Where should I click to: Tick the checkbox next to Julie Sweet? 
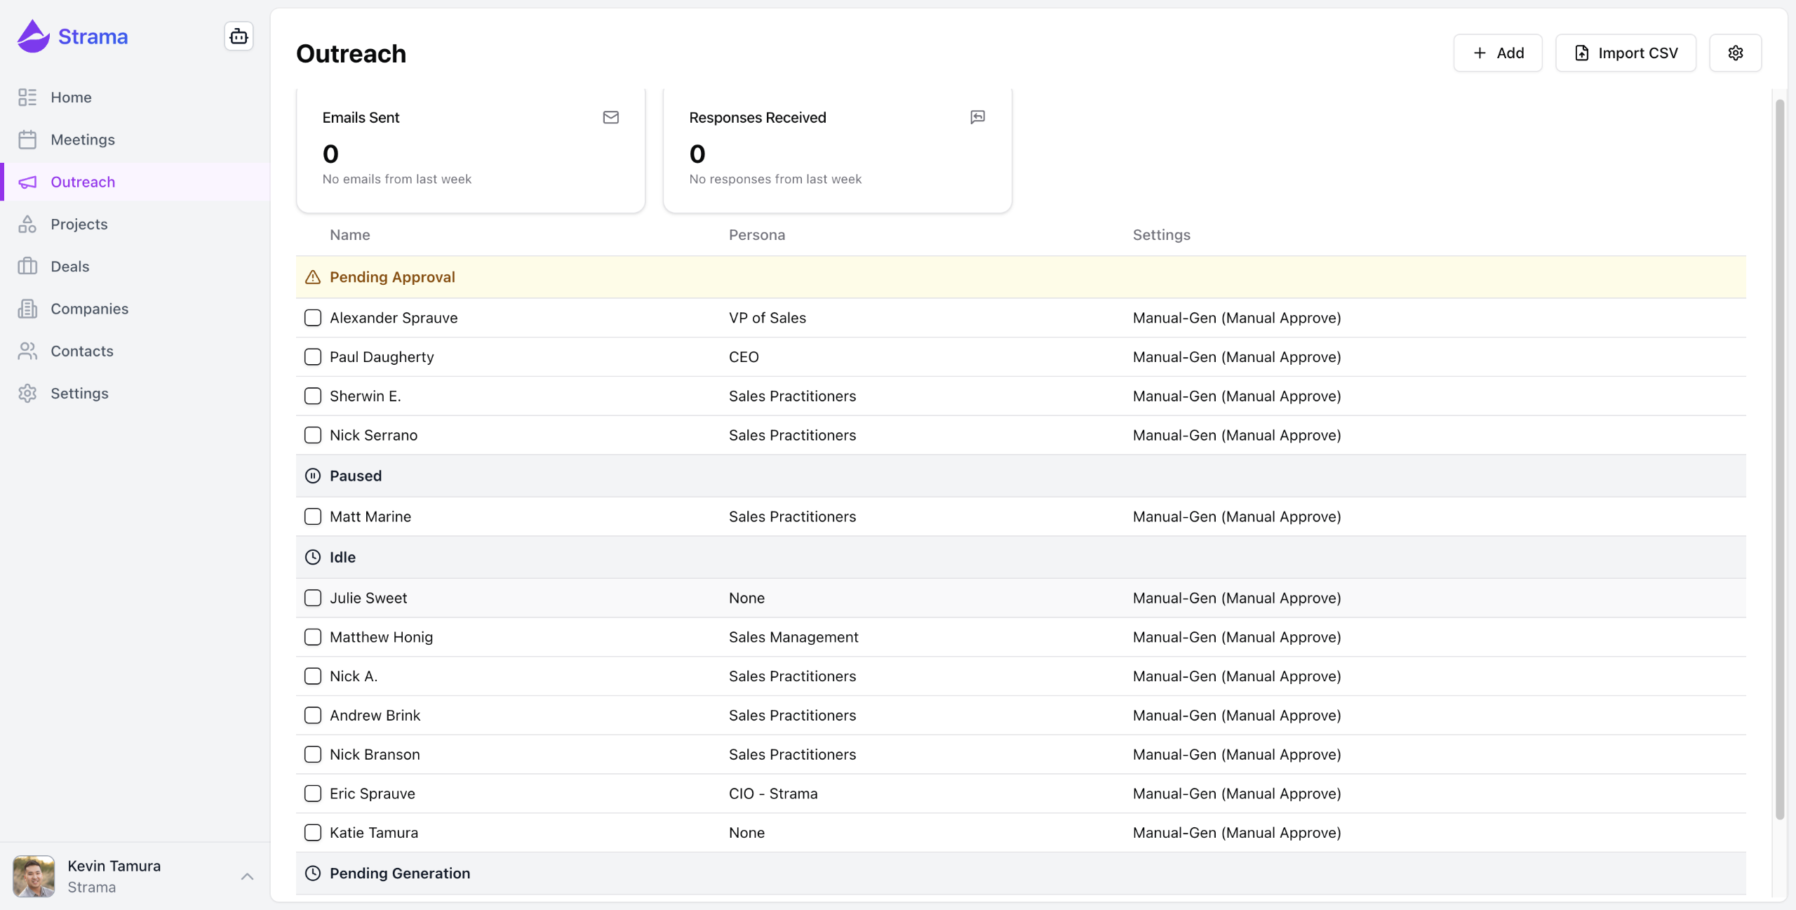(x=313, y=598)
